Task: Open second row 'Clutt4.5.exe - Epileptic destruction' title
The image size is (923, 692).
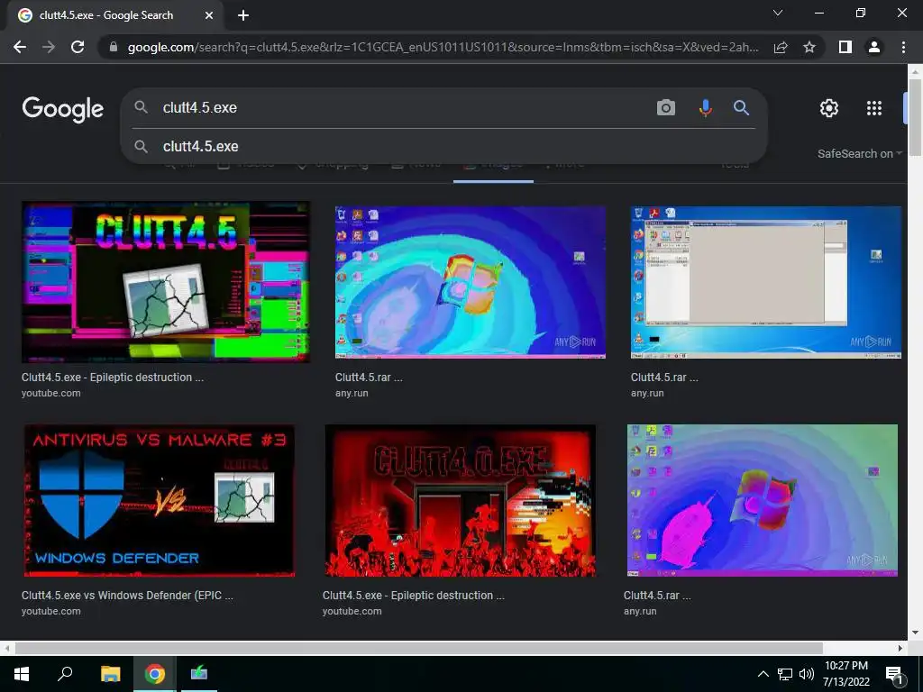Action: pyautogui.click(x=413, y=595)
